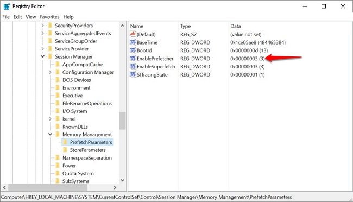Click the horizontal scrollbar right arrow
Image resolution: width=353 pixels, height=202 pixels.
[115, 187]
